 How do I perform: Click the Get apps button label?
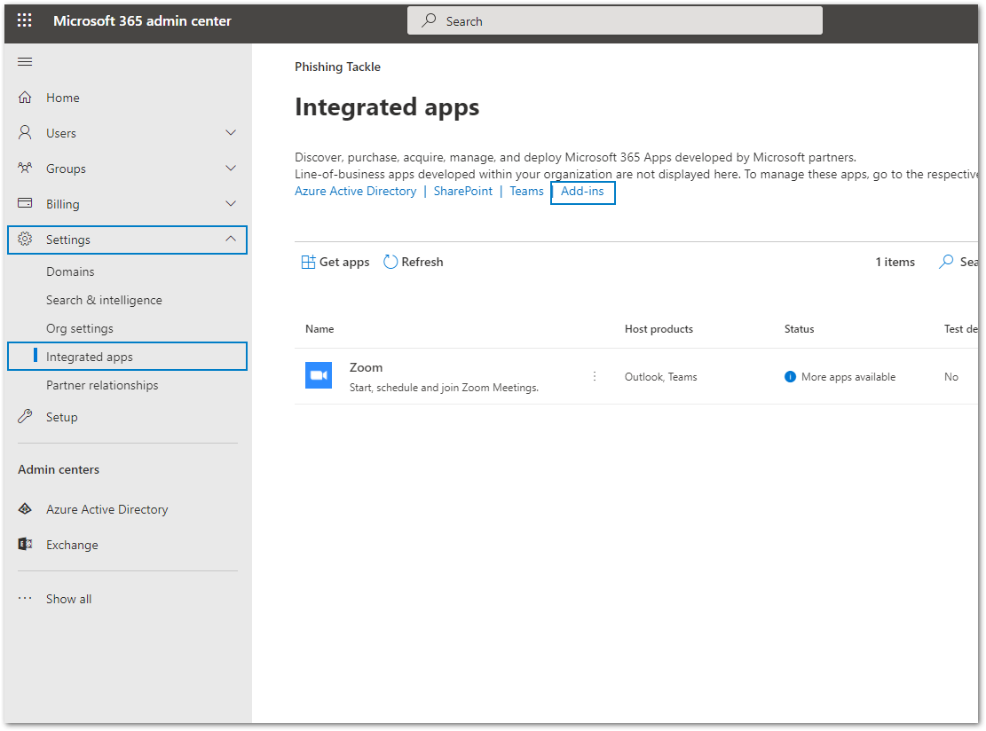point(344,262)
